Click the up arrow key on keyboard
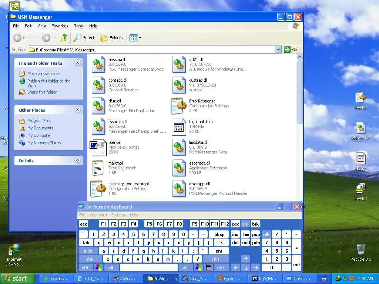The height and width of the screenshot is (284, 379). pos(246,259)
